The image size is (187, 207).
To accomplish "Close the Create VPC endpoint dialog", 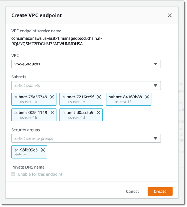I will tap(170, 15).
